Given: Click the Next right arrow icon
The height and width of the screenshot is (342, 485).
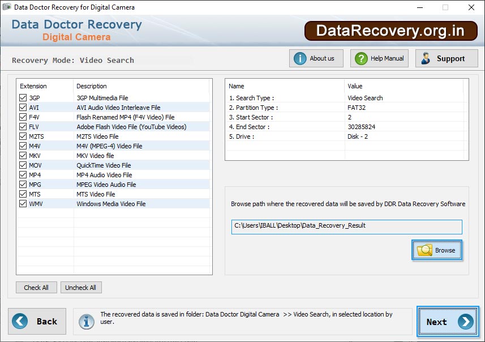Looking at the screenshot, I should 466,322.
